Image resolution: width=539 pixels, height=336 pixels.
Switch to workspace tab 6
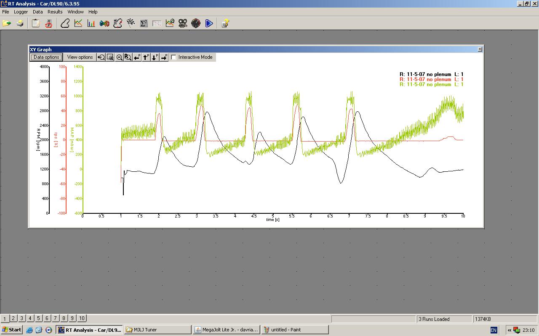coord(47,318)
